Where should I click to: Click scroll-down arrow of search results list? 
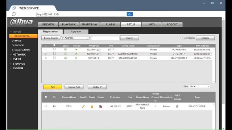(x=214, y=81)
